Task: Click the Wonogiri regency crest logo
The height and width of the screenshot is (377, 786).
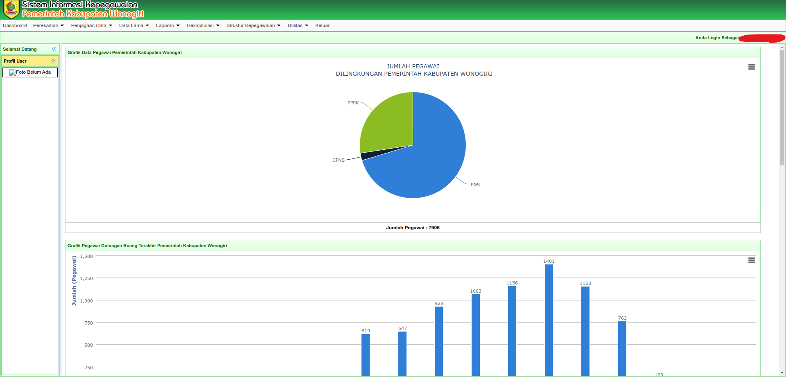Action: click(11, 9)
